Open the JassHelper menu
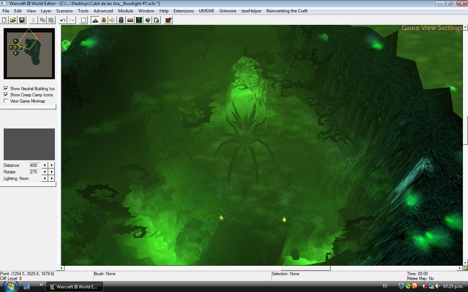Image resolution: width=468 pixels, height=292 pixels. click(x=251, y=11)
